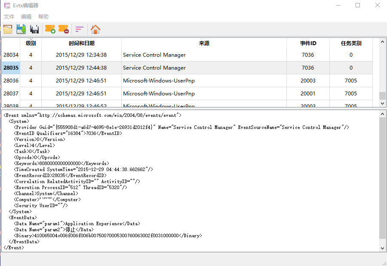Open the 文件 menu
This screenshot has width=387, height=266.
point(9,17)
